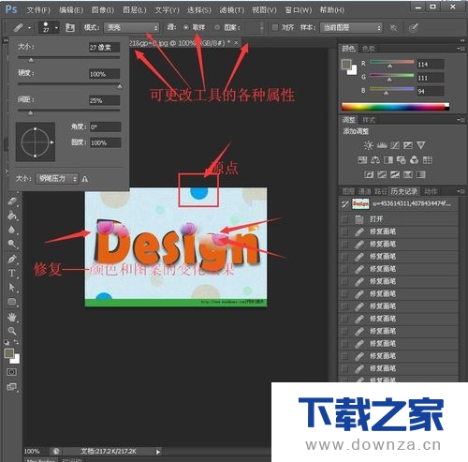Add Black & White adjustment icon

coord(388,160)
